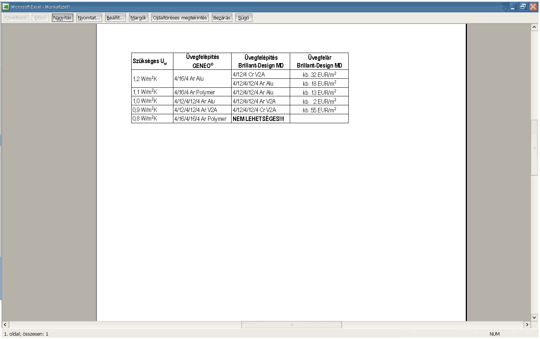Screen dimensions: 540x339
Task: Click horizontal scrollbar right arrow
Action: 527,325
